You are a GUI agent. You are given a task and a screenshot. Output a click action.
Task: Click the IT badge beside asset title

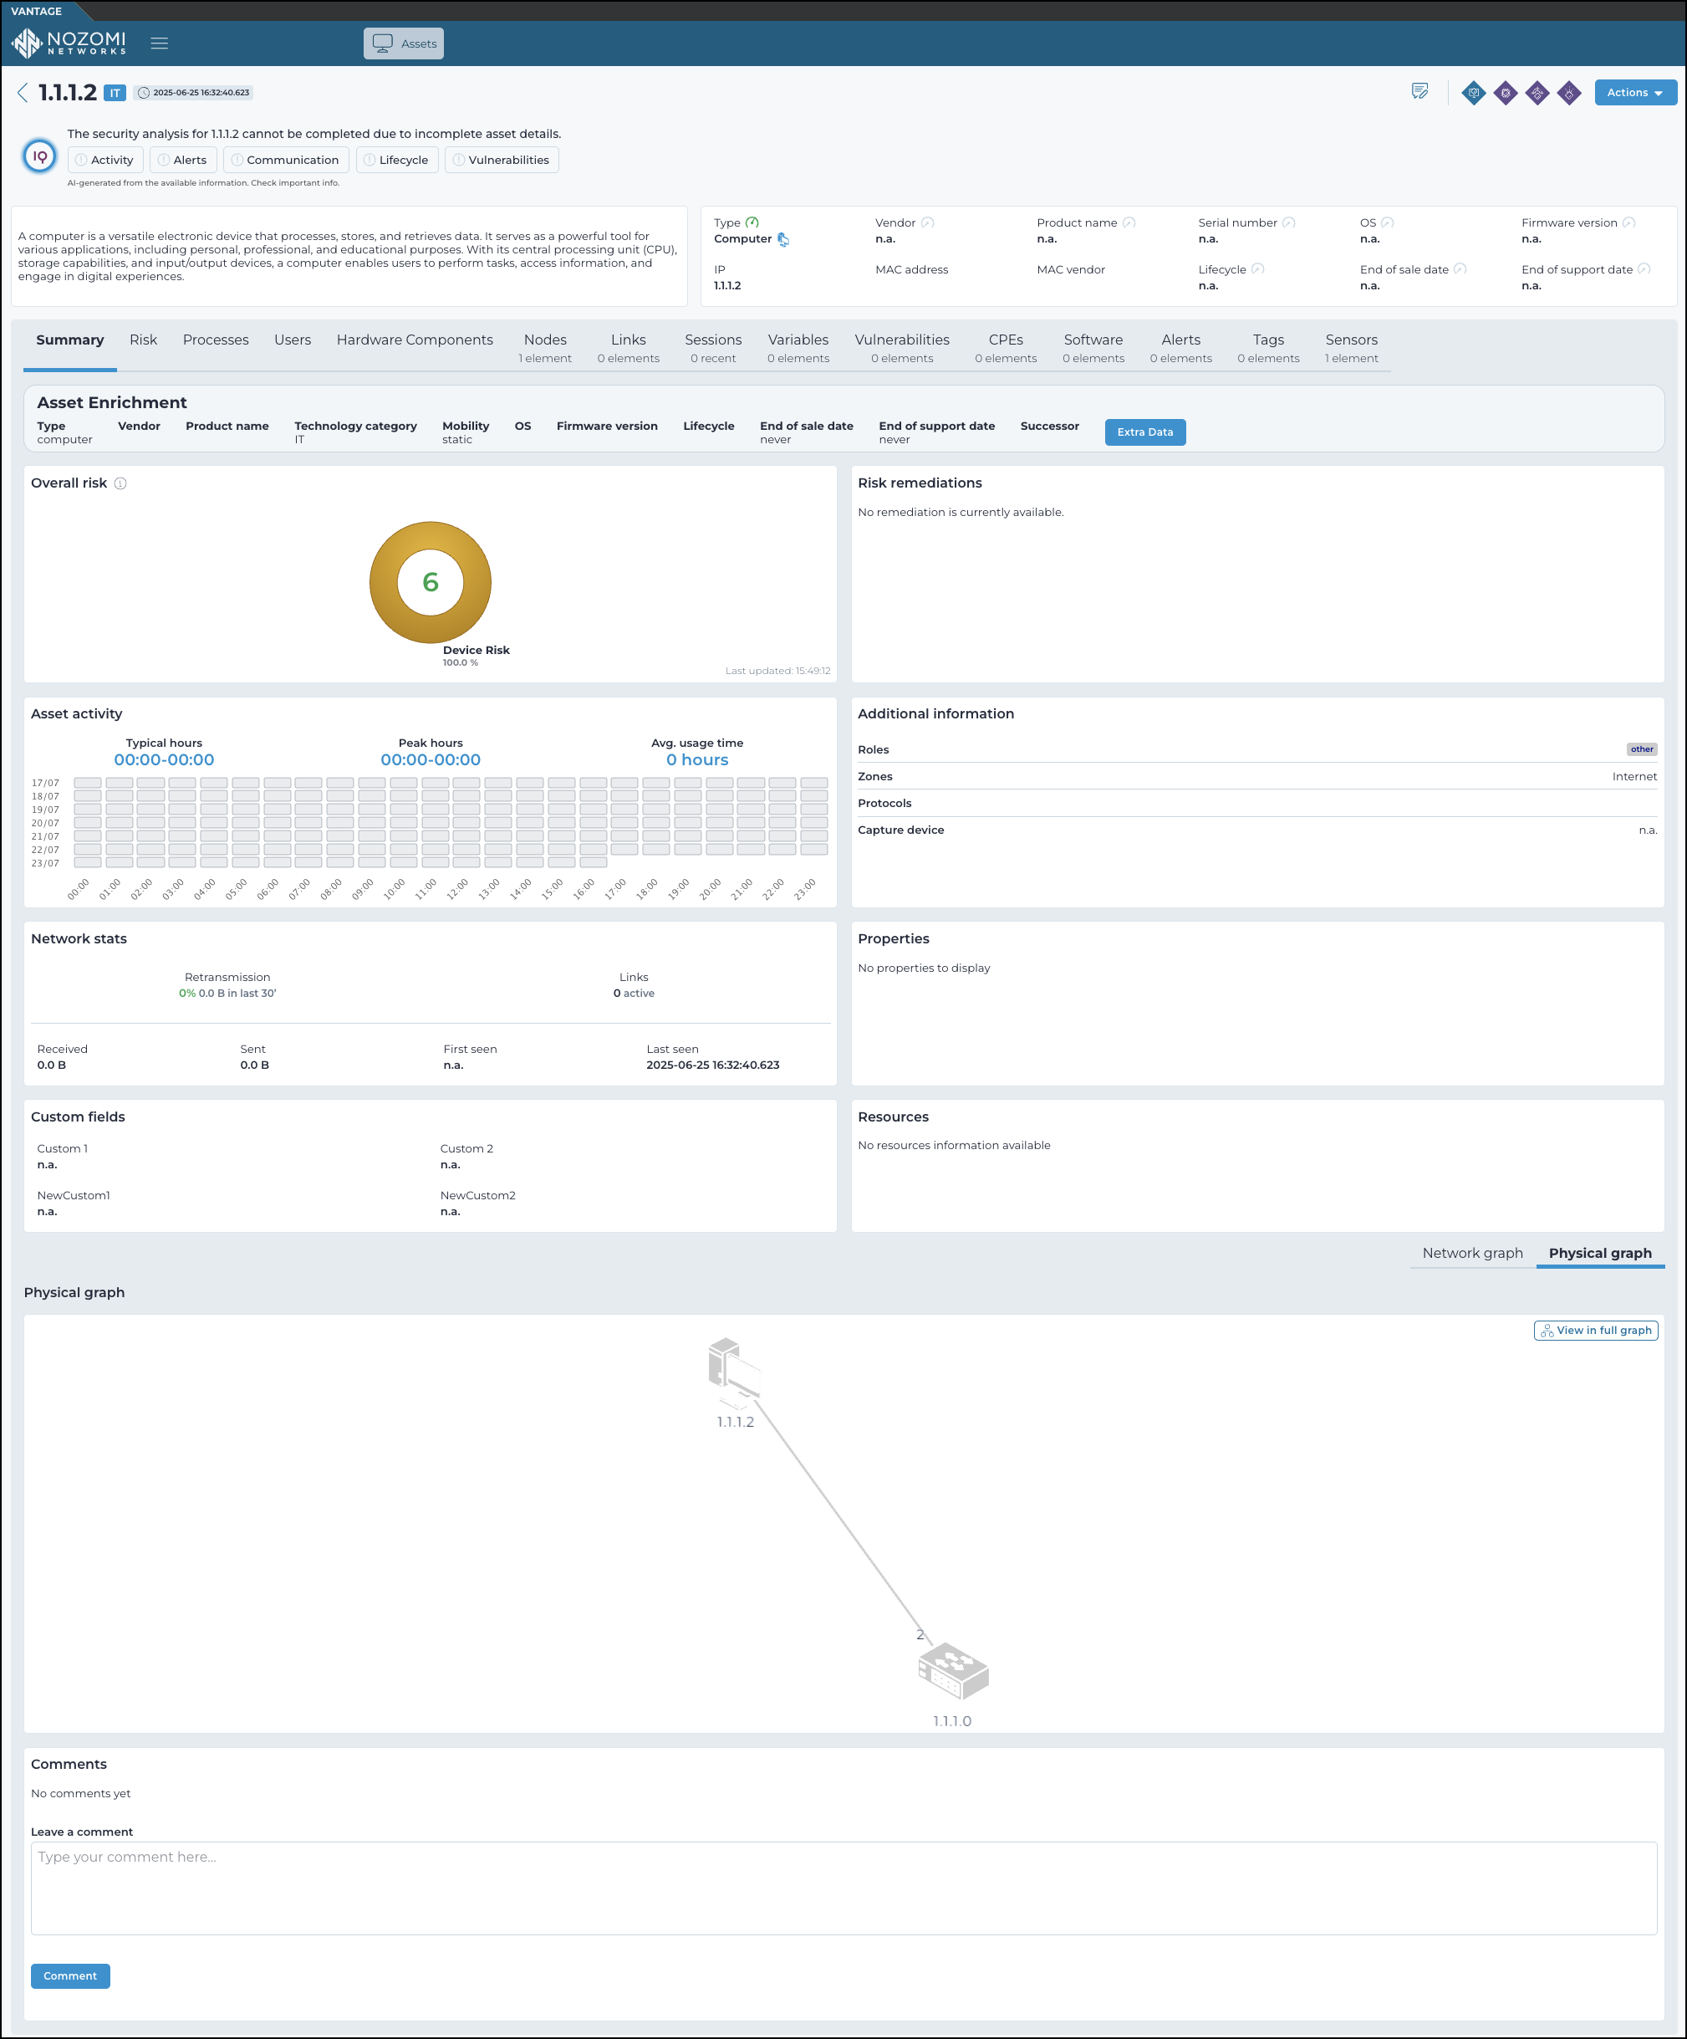coord(115,93)
